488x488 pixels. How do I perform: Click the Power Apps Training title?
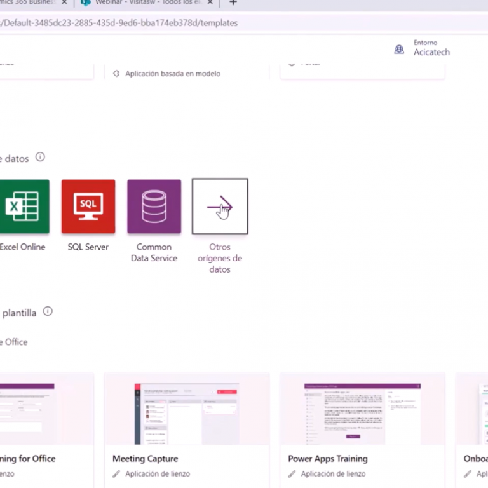click(x=328, y=459)
